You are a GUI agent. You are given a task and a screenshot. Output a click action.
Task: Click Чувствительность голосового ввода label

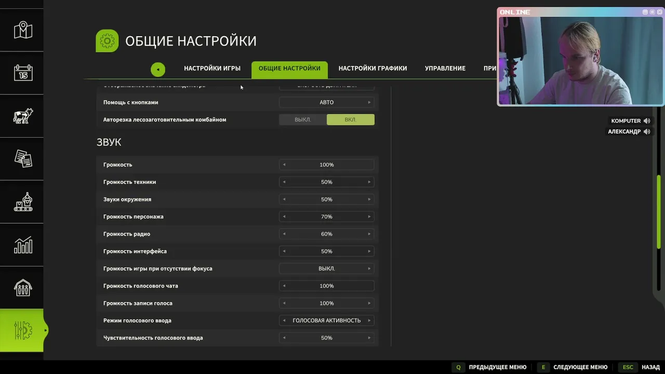(x=153, y=338)
